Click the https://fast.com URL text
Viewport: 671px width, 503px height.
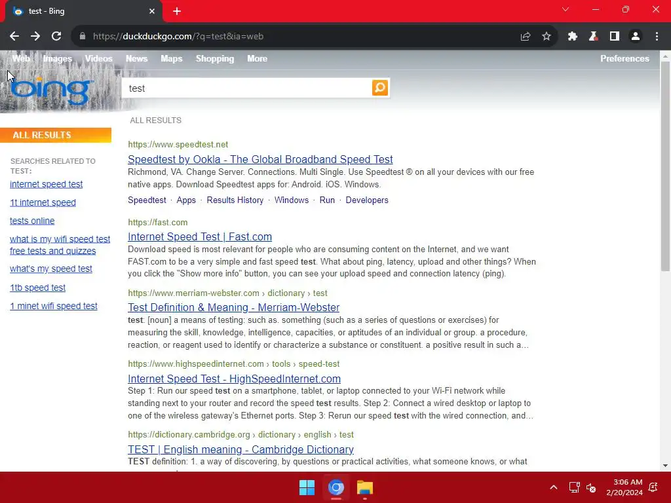tap(157, 223)
